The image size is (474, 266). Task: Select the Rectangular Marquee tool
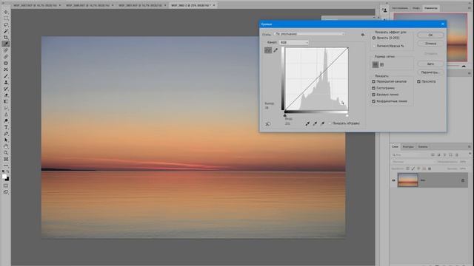pyautogui.click(x=6, y=18)
